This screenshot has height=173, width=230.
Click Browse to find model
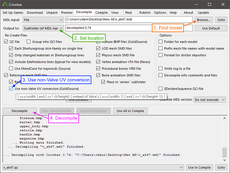click(204, 20)
